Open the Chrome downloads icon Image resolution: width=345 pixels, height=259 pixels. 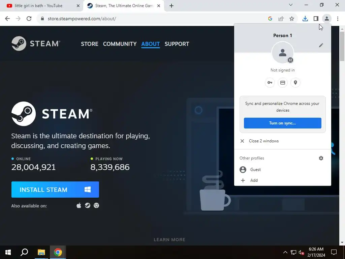click(305, 19)
